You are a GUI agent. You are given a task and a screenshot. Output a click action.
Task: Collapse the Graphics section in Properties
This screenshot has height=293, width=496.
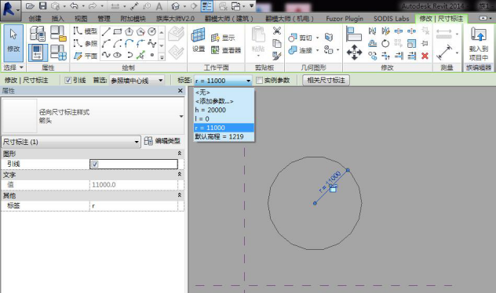(x=180, y=154)
